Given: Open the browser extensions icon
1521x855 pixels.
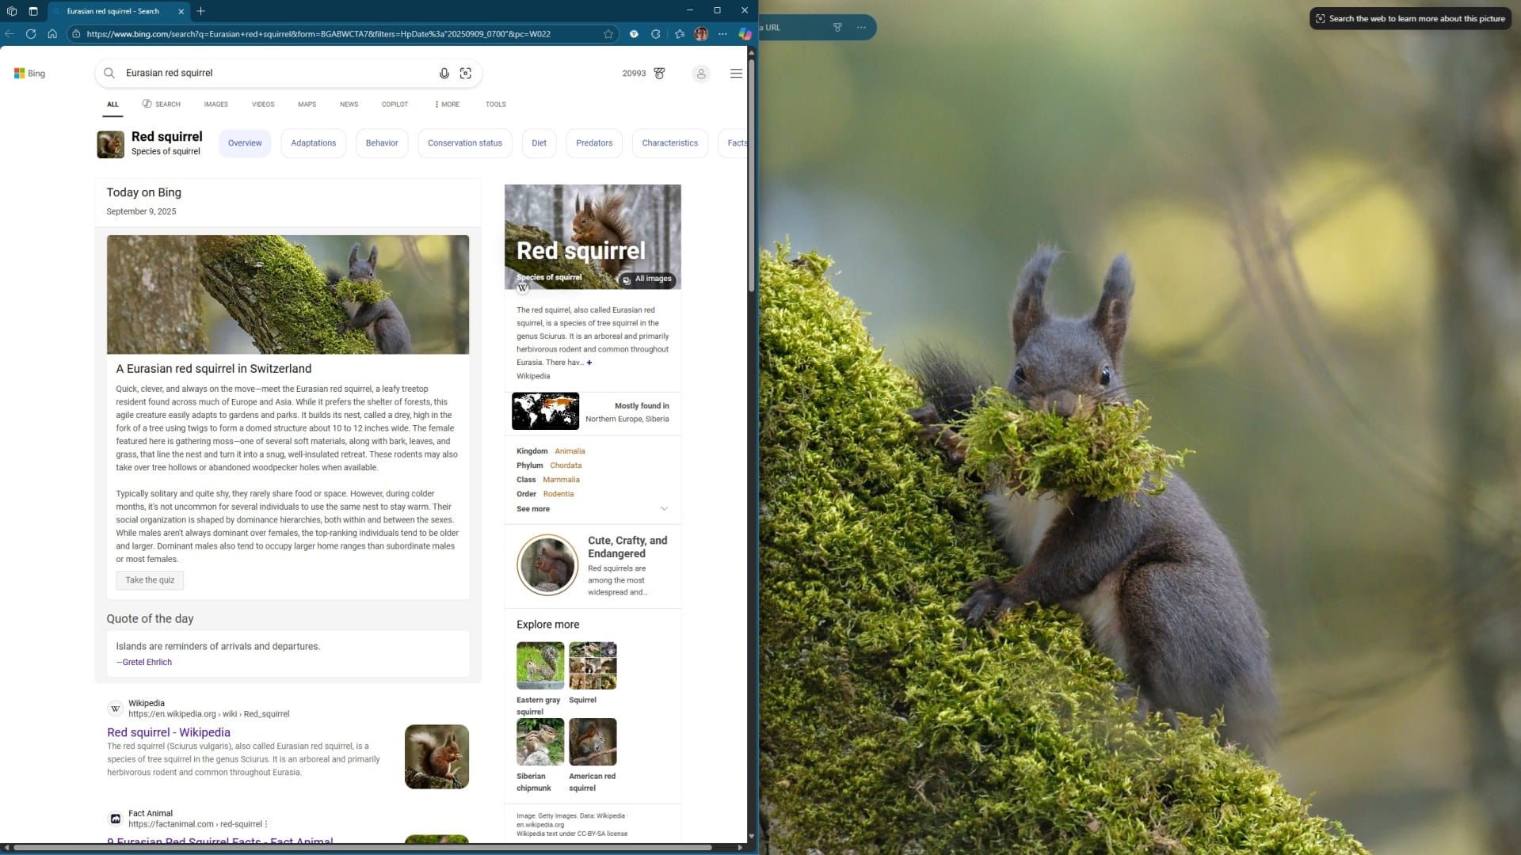Looking at the screenshot, I should pyautogui.click(x=655, y=34).
